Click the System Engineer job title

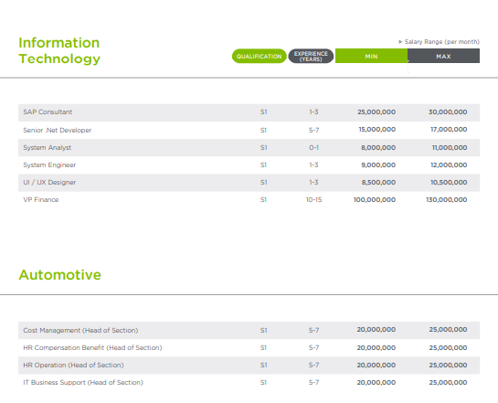[49, 165]
